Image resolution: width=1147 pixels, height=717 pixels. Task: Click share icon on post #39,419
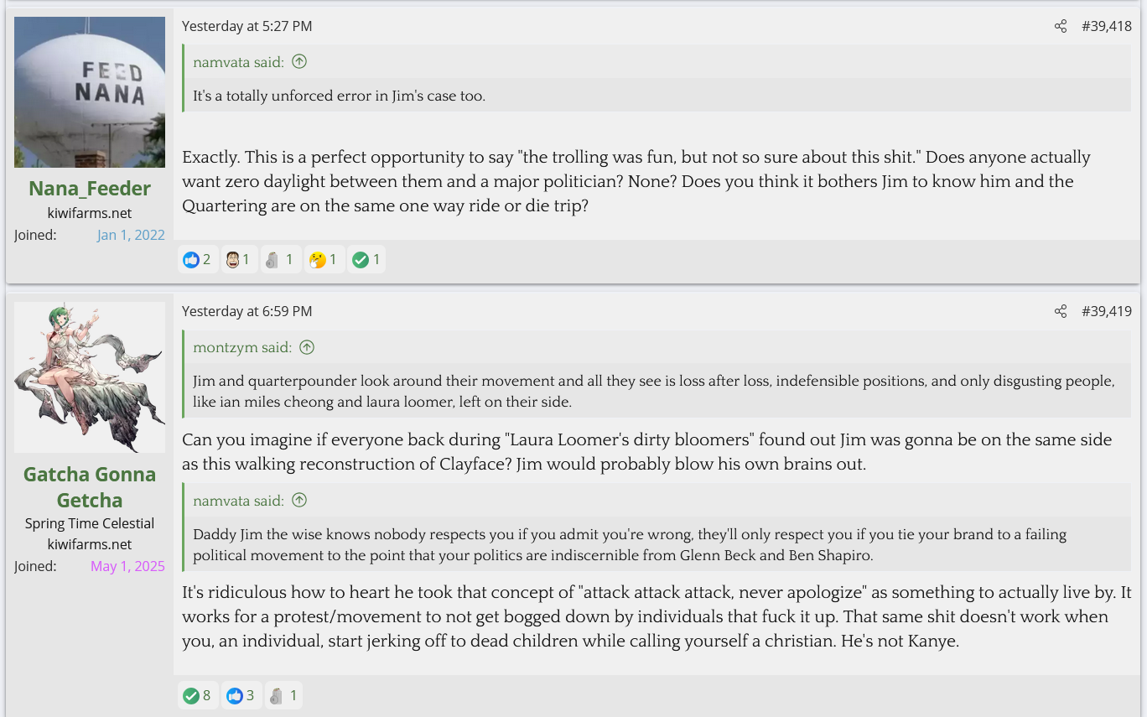tap(1061, 311)
